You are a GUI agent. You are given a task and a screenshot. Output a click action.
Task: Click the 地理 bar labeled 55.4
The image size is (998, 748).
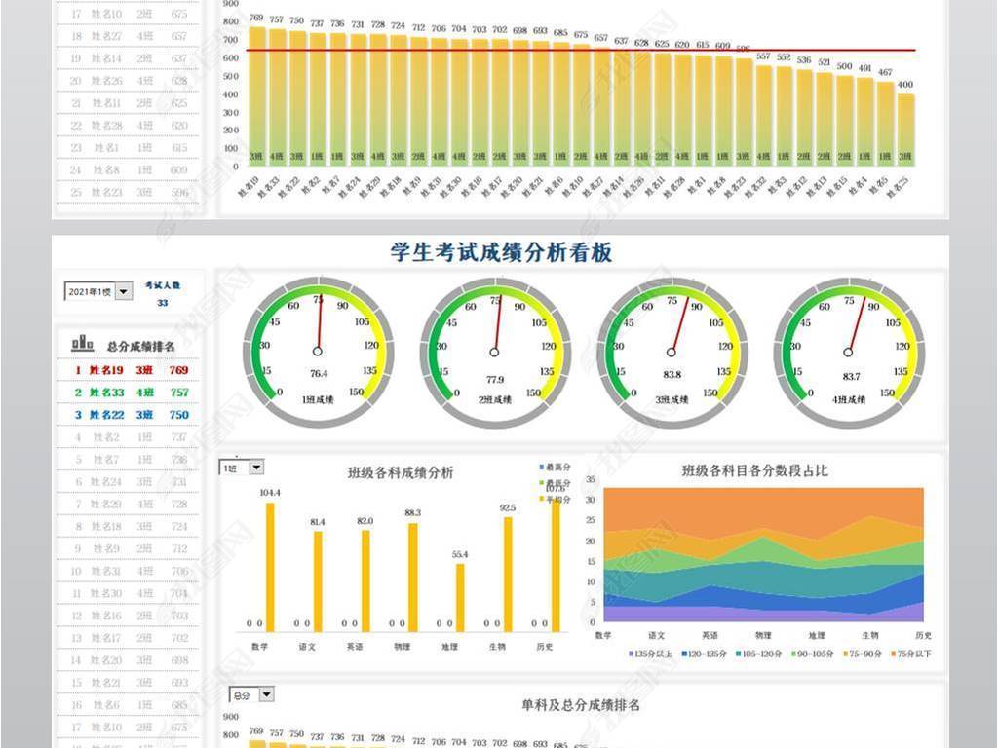pyautogui.click(x=460, y=597)
